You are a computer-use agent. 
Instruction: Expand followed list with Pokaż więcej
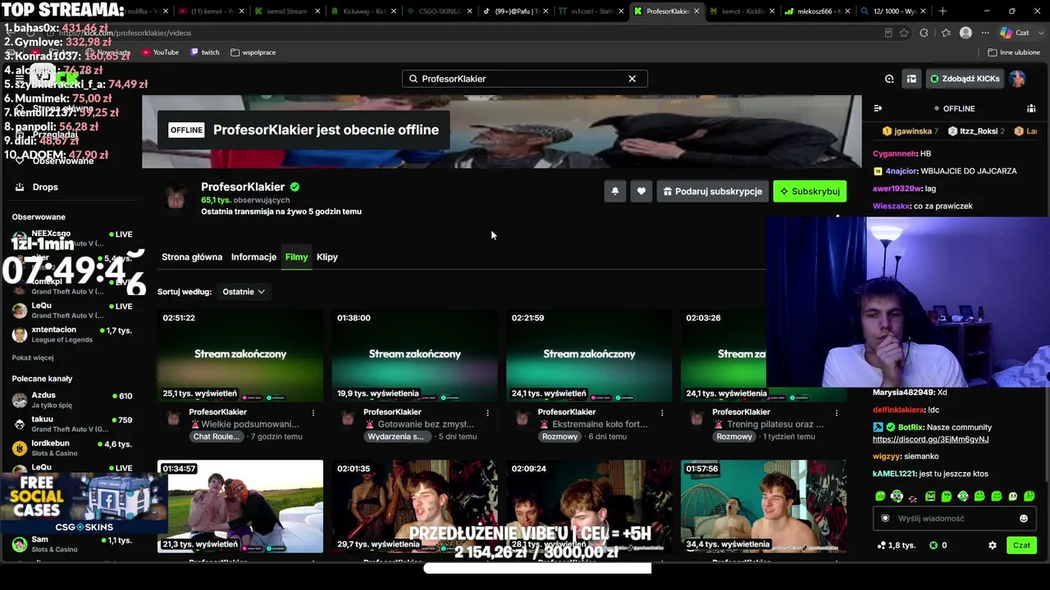33,358
